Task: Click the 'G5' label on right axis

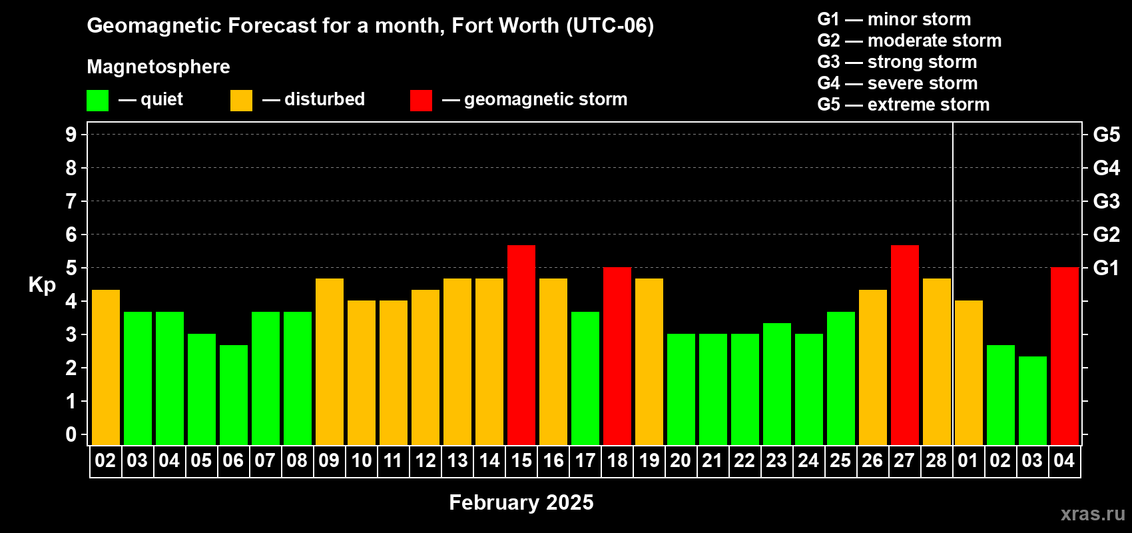Action: [x=1106, y=135]
